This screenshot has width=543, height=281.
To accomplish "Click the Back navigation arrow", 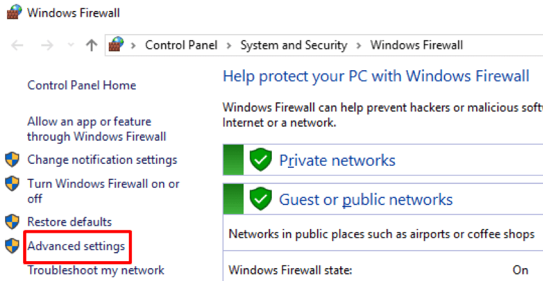I will coord(18,46).
